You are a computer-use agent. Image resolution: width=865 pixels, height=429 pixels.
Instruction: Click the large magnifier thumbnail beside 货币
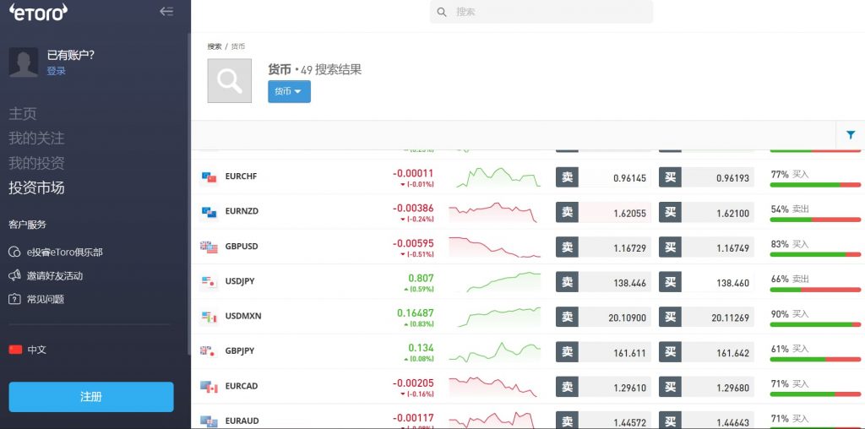[230, 80]
